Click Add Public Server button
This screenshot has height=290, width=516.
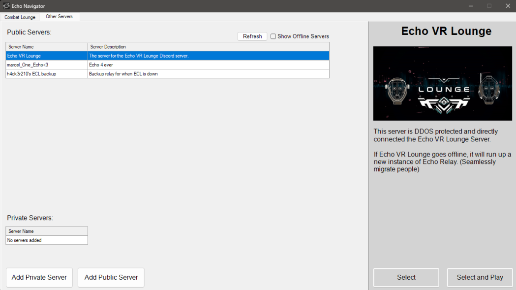tap(111, 277)
